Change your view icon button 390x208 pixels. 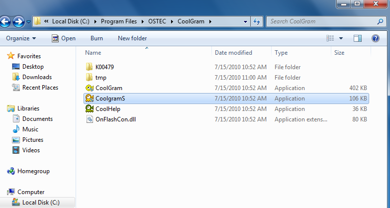pyautogui.click(x=330, y=38)
